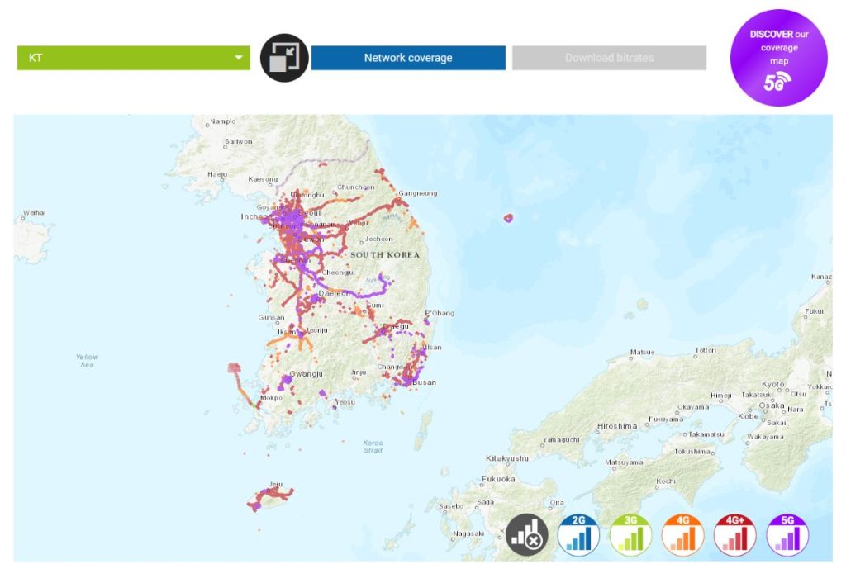
Task: Click Osaka on the map
Action: click(770, 405)
